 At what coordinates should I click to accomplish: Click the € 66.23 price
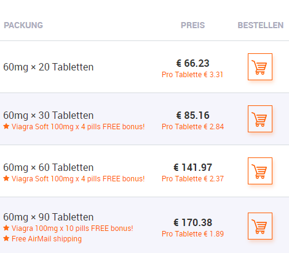[x=192, y=63]
